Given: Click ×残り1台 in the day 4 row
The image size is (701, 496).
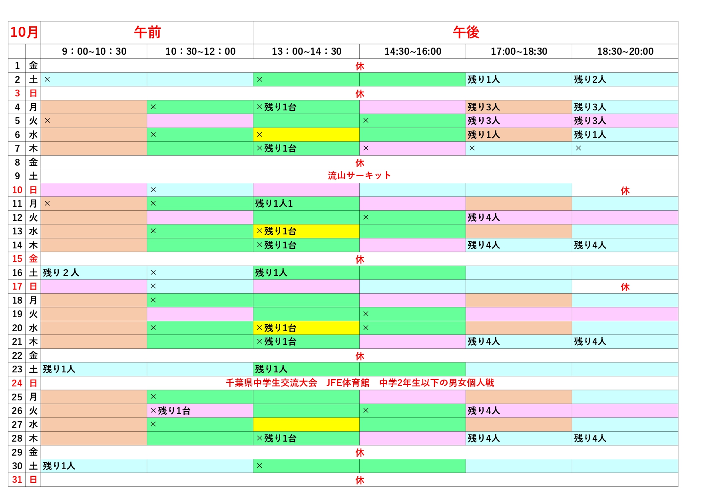Looking at the screenshot, I should tap(276, 107).
